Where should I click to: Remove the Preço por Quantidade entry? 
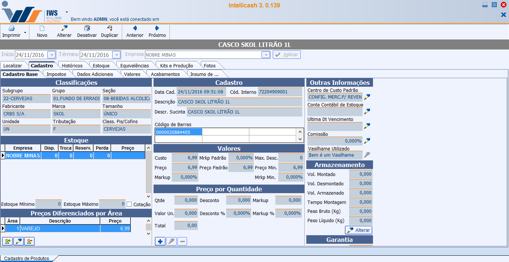point(182,242)
